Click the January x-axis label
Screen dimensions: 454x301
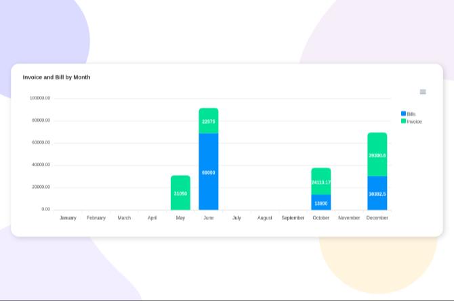click(x=68, y=218)
